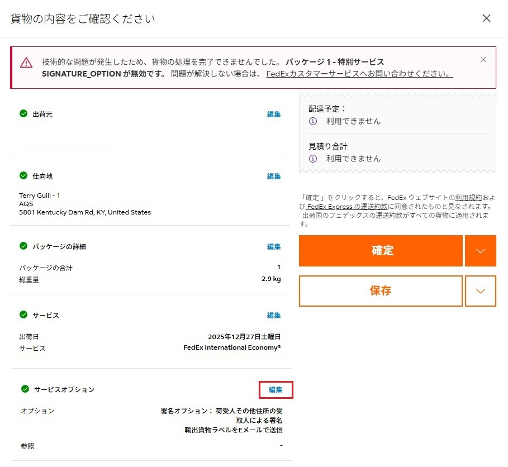The image size is (508, 467).
Task: Edit the 仕向地 destination section
Action: [x=274, y=177]
